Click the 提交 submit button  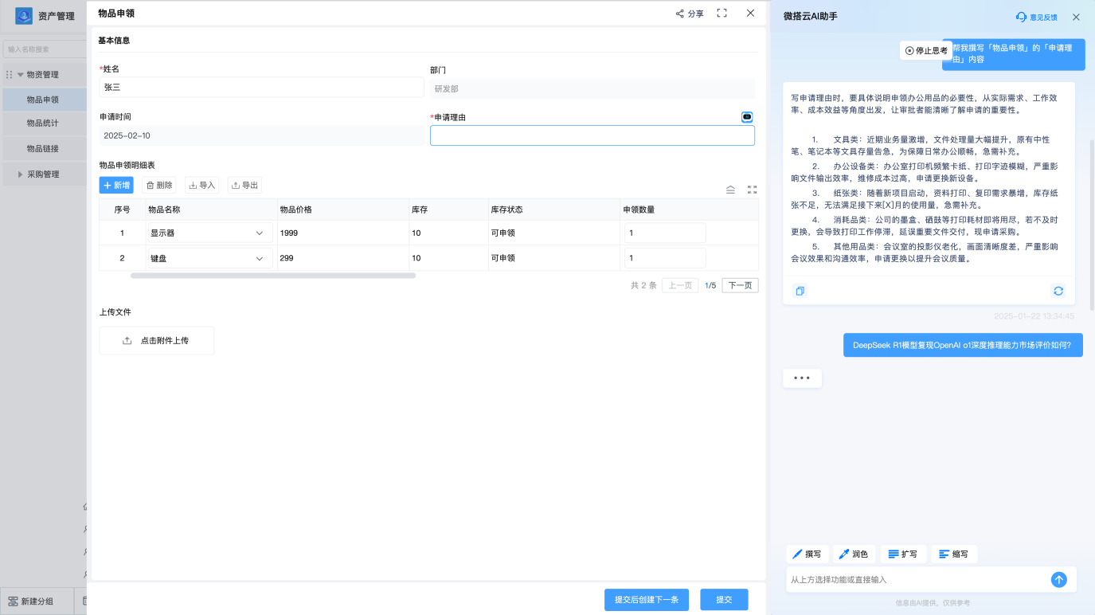pos(724,599)
